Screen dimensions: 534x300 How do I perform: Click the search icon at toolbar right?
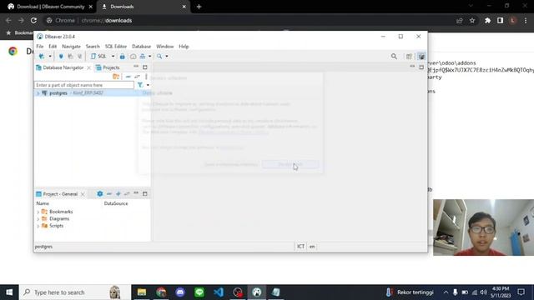pyautogui.click(x=394, y=57)
